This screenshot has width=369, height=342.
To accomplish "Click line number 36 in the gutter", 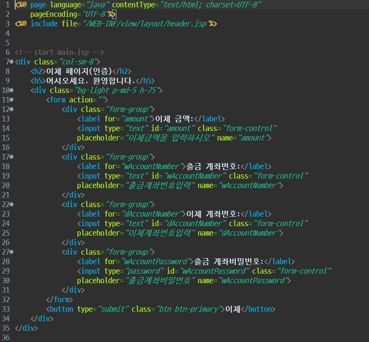I will click(x=6, y=338).
